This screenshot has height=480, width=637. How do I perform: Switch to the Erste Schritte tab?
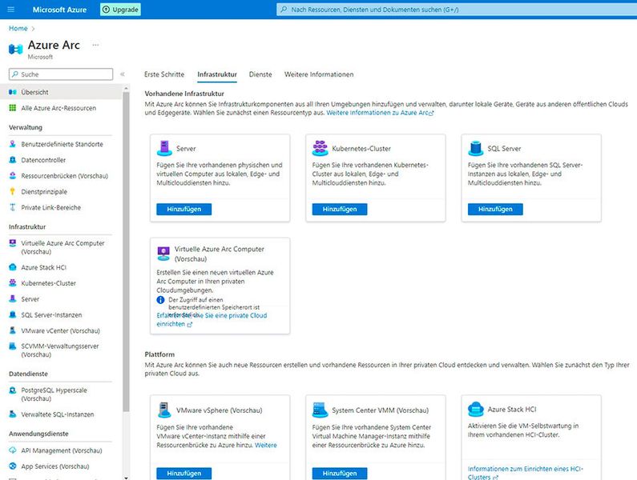click(164, 74)
